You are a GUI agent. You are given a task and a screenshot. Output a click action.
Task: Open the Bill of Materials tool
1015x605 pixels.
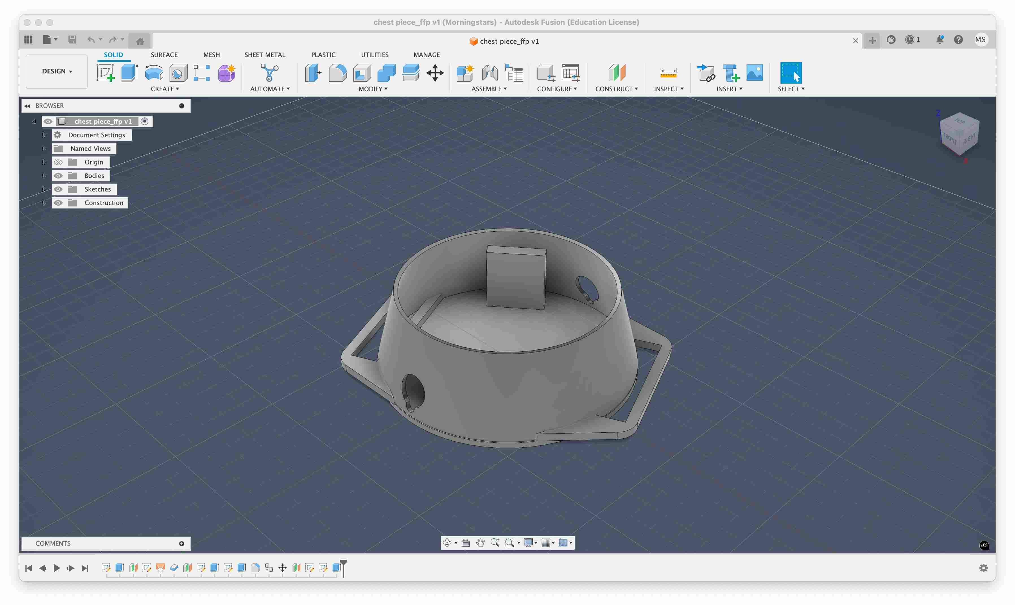(x=514, y=73)
